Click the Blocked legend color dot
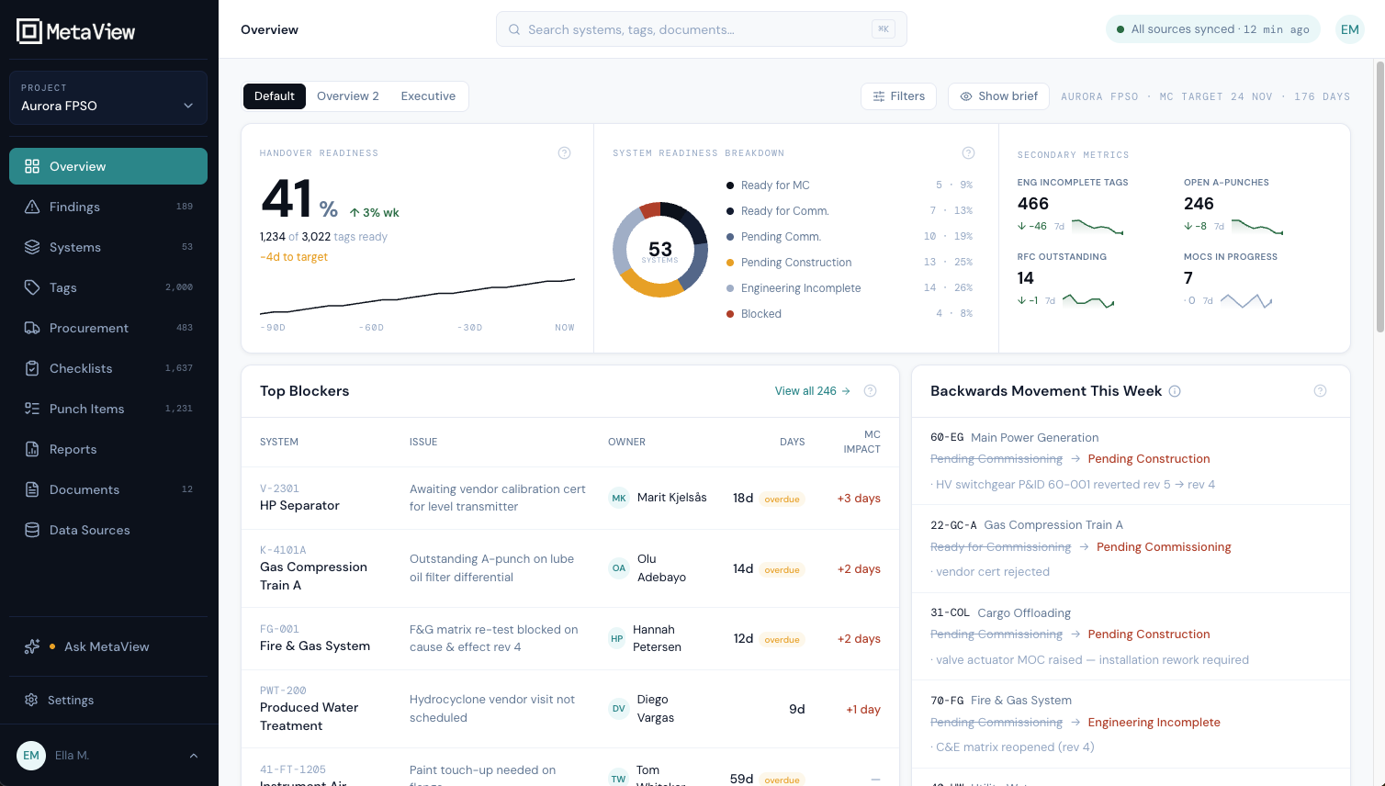Screen dimensions: 1385x786 730,314
